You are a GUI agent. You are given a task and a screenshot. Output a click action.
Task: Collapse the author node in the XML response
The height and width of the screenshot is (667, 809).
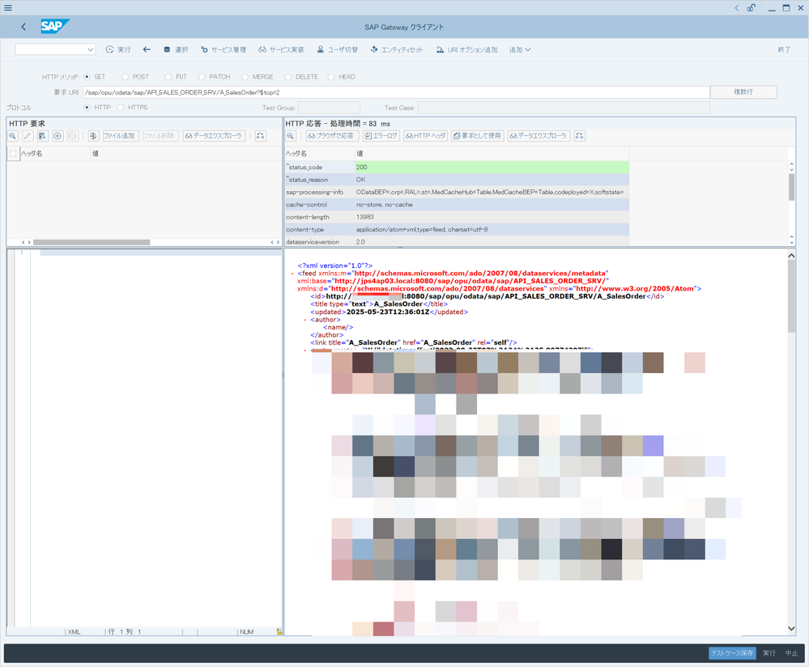(x=305, y=320)
